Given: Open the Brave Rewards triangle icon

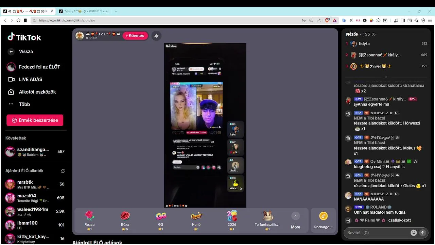Looking at the screenshot, I should pyautogui.click(x=335, y=20).
